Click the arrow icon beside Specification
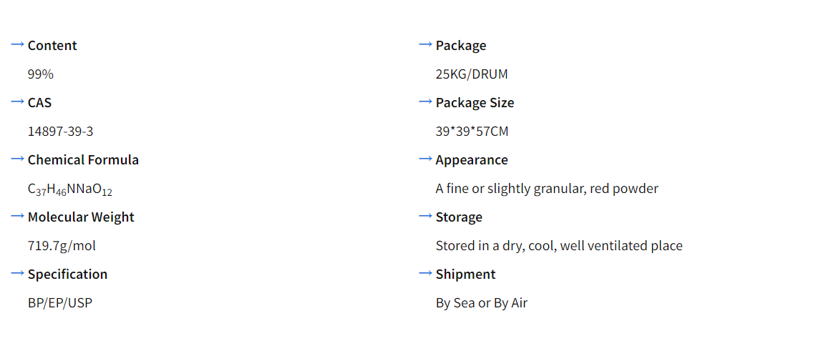This screenshot has height=341, width=816. tap(18, 274)
